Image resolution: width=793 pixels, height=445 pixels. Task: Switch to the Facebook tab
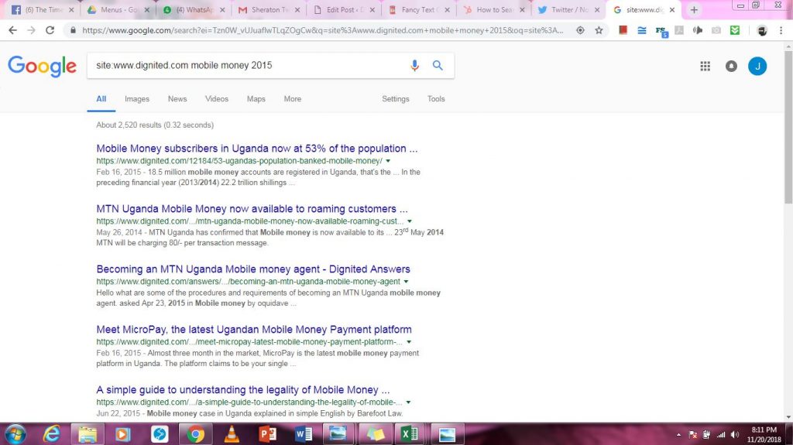43,9
